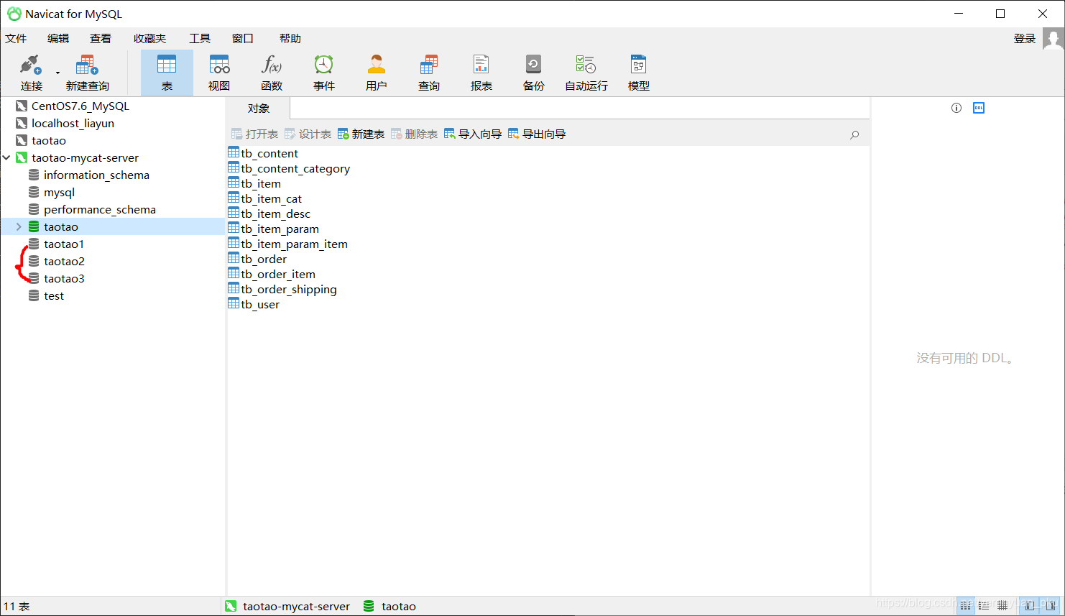Switch to detail list view in status bar
Image resolution: width=1065 pixels, height=616 pixels.
click(984, 606)
